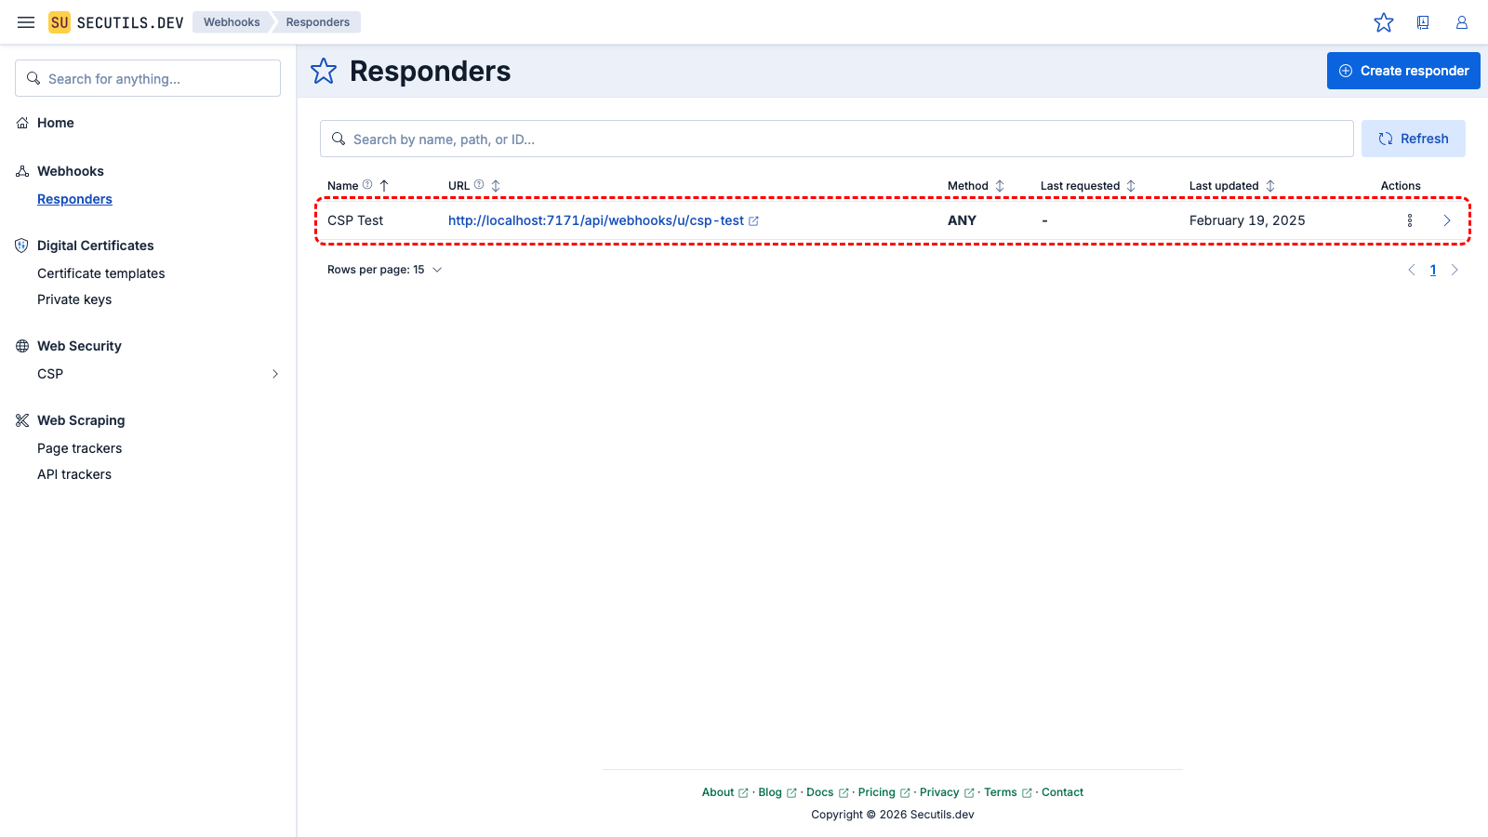Click the Create responder button
Image resolution: width=1488 pixels, height=837 pixels.
click(x=1403, y=71)
